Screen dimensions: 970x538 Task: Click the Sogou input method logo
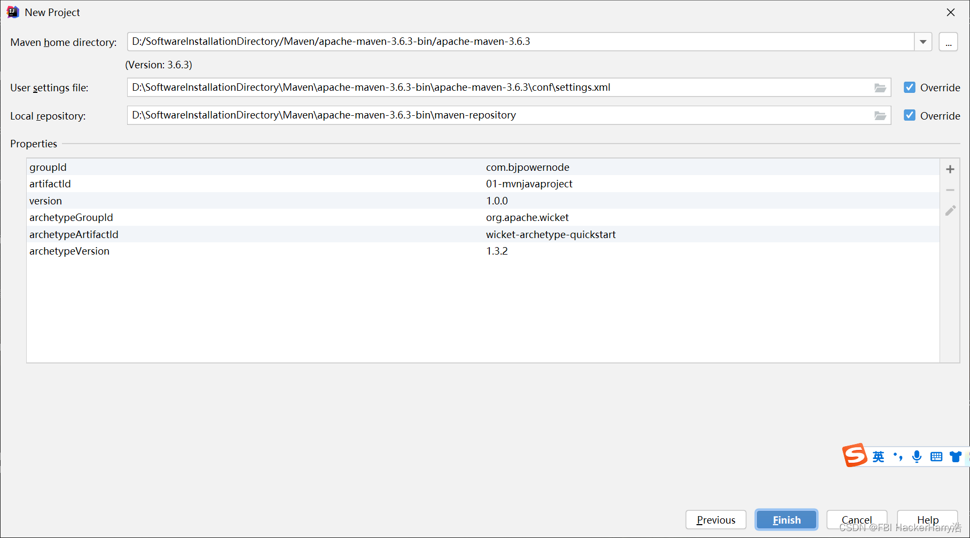(x=855, y=455)
